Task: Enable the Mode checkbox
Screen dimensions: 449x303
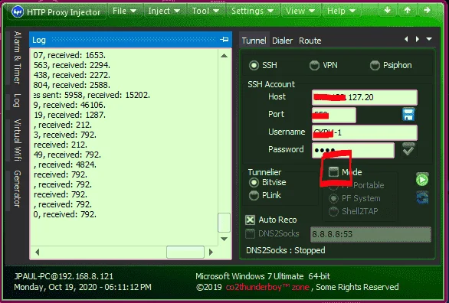Action: pos(333,172)
